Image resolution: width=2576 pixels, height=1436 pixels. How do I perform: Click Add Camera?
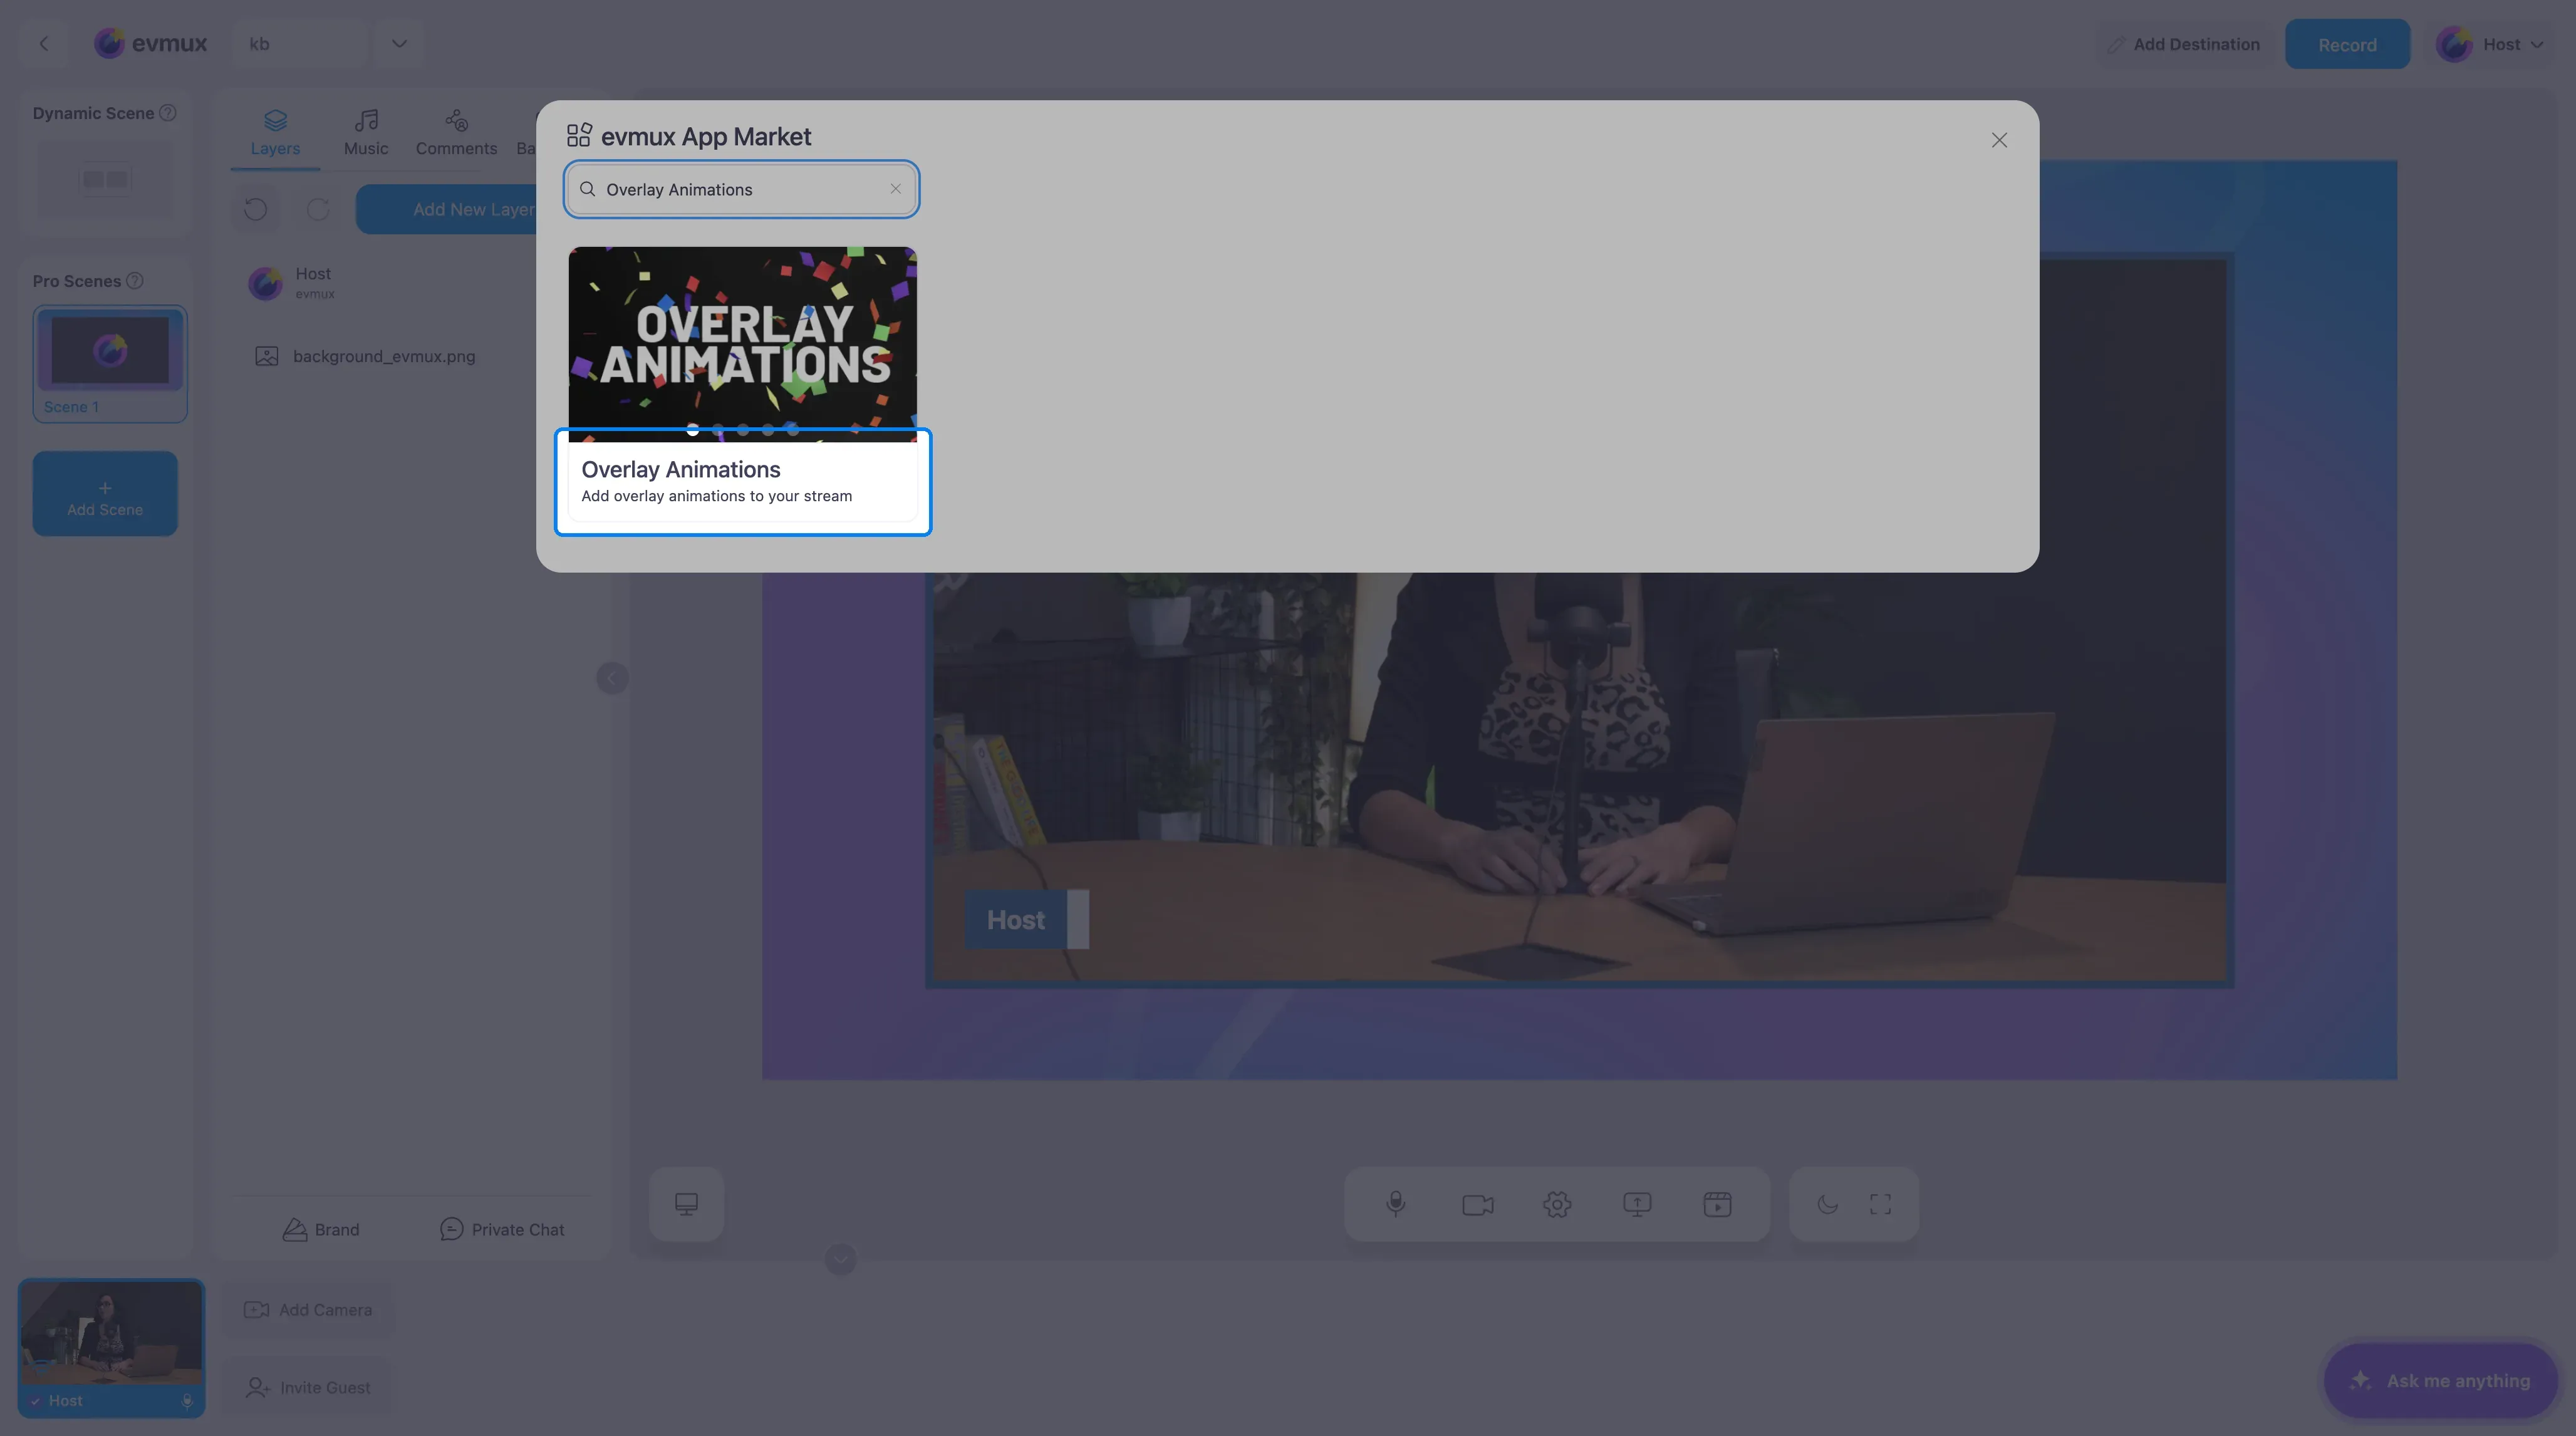[308, 1310]
